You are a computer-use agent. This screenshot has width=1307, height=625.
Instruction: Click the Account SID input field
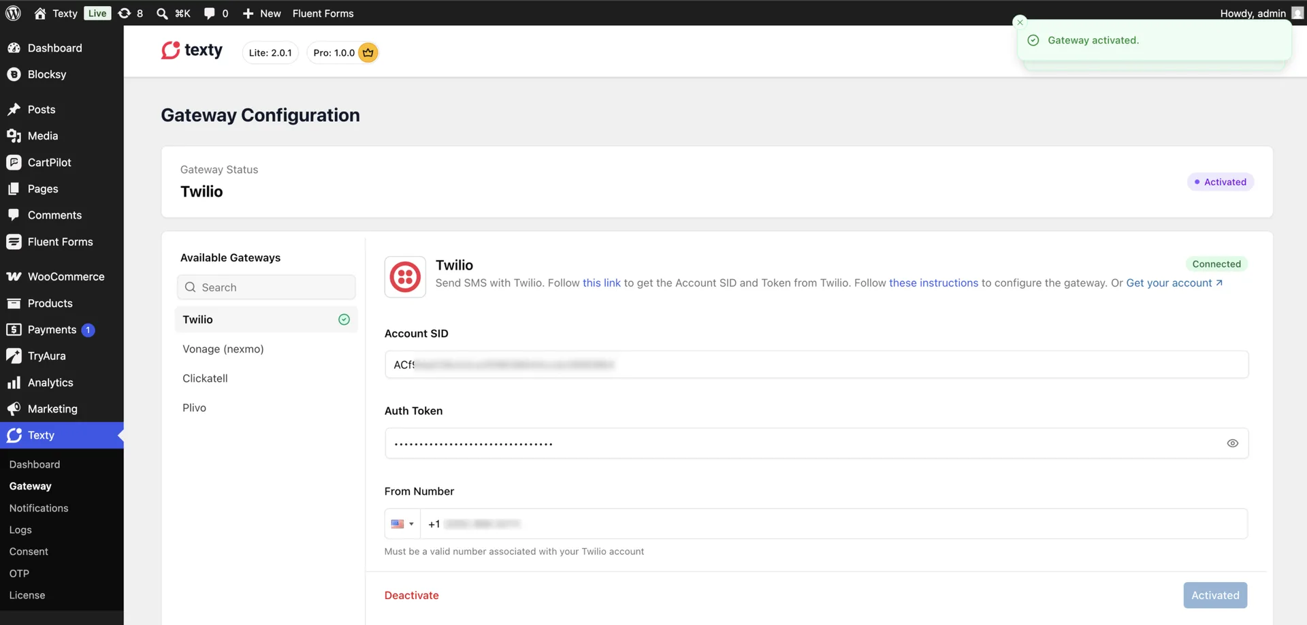click(x=816, y=364)
